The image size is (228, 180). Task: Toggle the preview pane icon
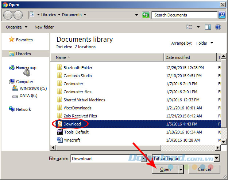click(208, 27)
